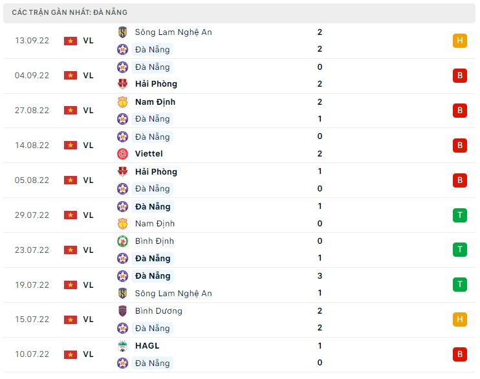
Task: Select the VL league label on 19.07.22 row
Action: [88, 285]
